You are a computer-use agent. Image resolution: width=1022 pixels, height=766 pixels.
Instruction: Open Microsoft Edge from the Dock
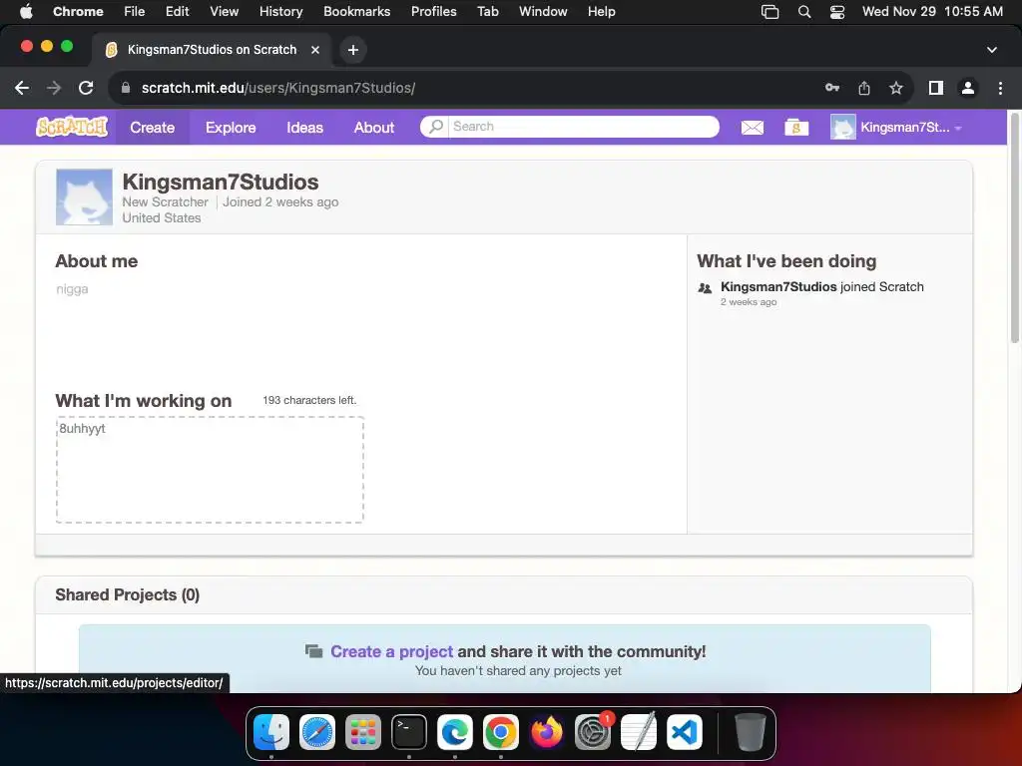(x=455, y=733)
